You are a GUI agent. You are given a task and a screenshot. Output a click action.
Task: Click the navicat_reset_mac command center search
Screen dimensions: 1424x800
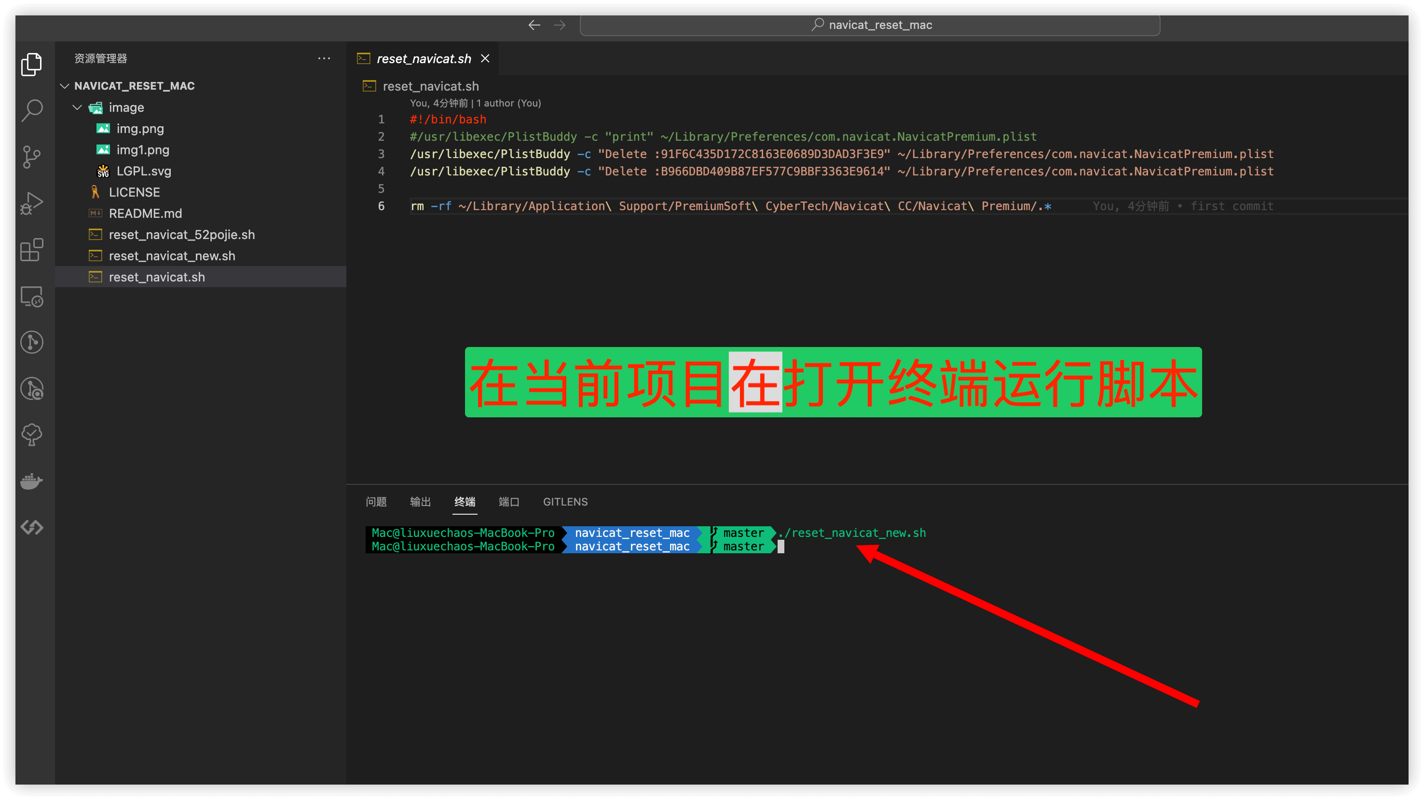coord(870,25)
